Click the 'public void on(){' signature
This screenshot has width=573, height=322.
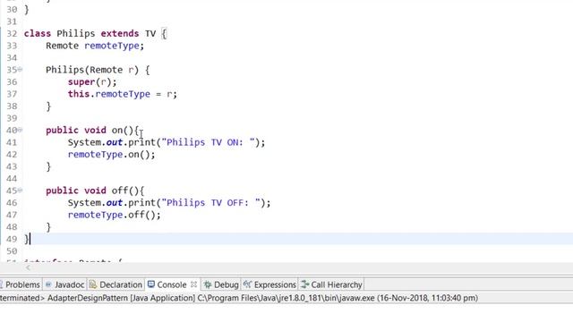point(92,131)
